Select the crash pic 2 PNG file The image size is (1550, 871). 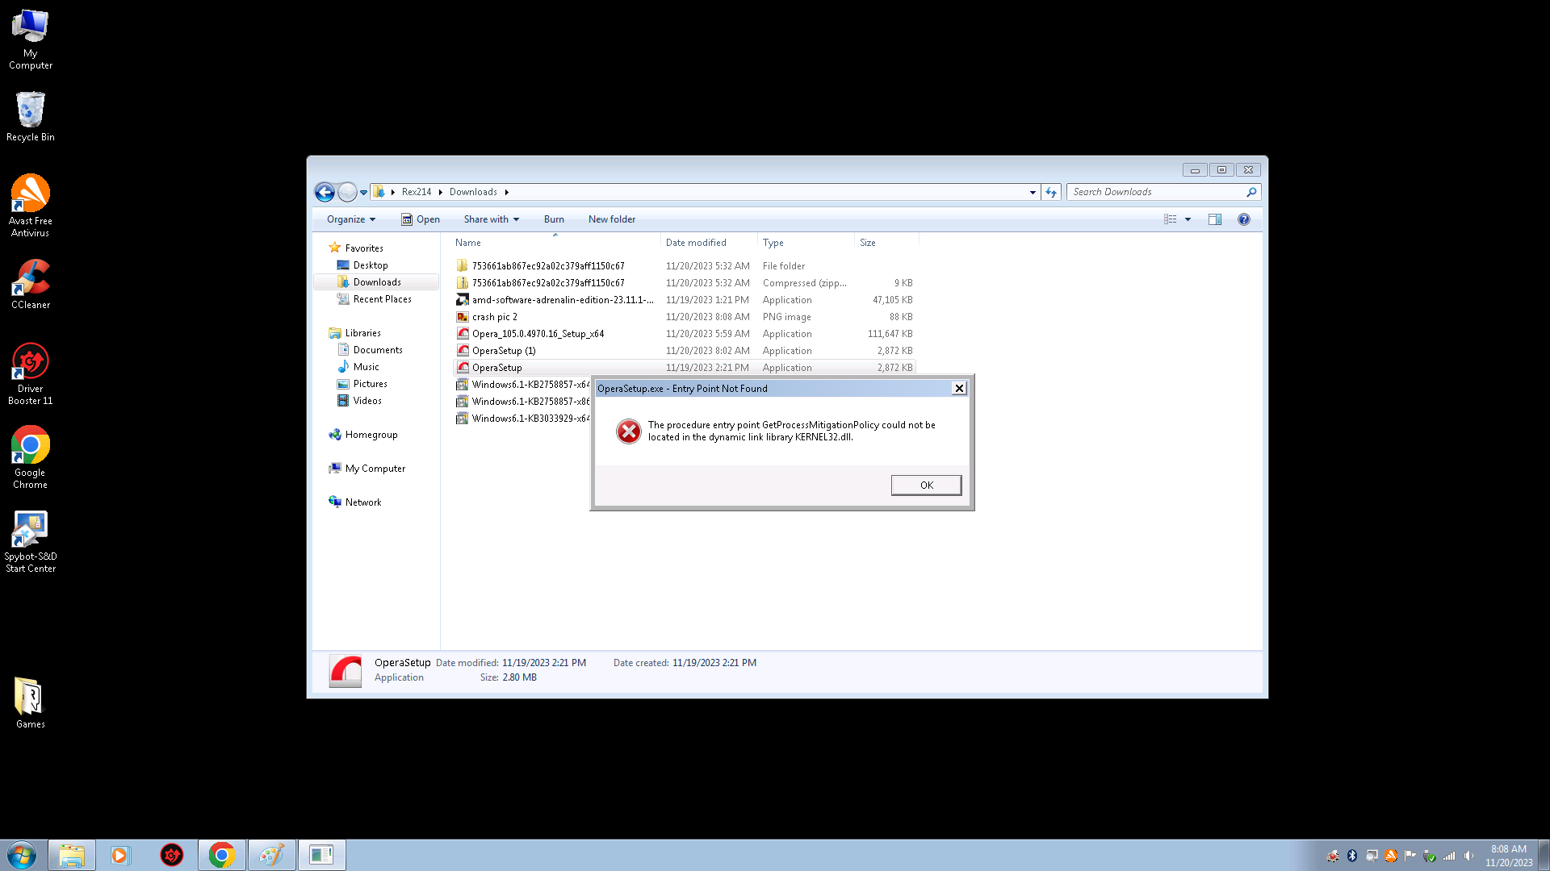tap(685, 317)
